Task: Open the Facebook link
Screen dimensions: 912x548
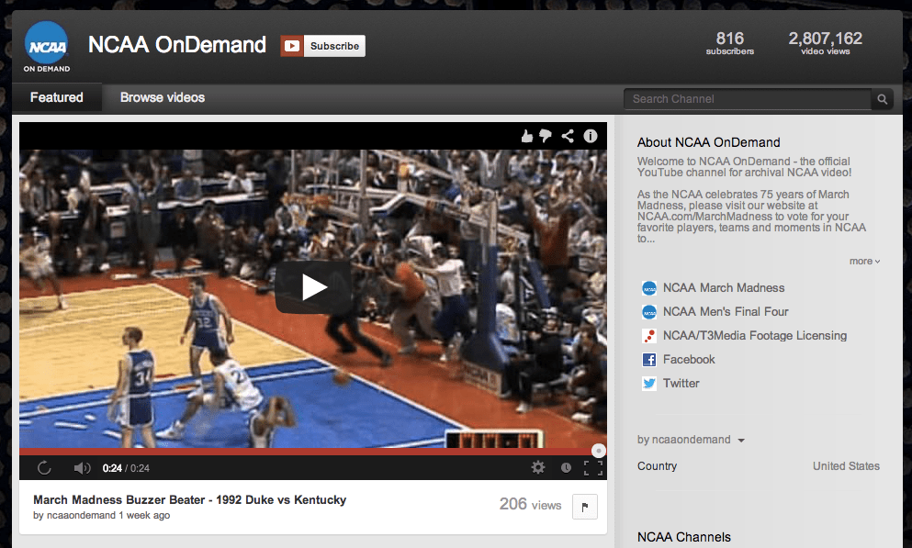Action: pos(689,359)
